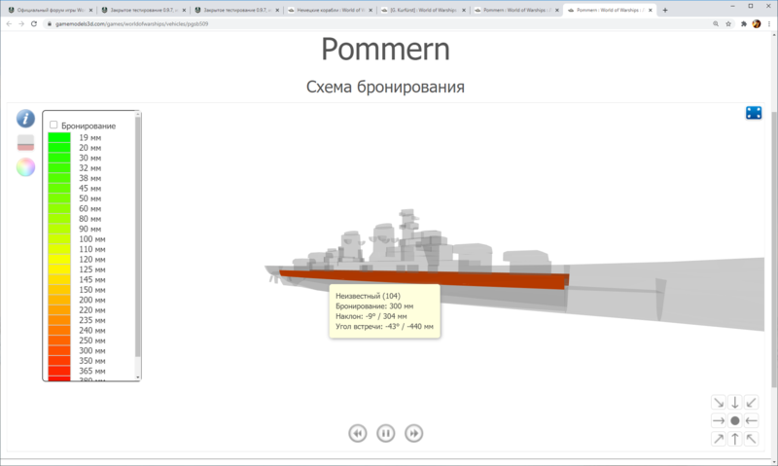Open the color wheel palette icon
Image resolution: width=778 pixels, height=466 pixels.
[x=25, y=167]
